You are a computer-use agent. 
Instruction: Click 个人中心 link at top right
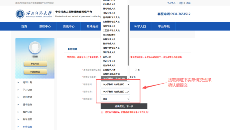click(x=171, y=3)
